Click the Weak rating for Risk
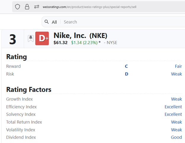The height and width of the screenshot is (143, 185). [x=176, y=74]
